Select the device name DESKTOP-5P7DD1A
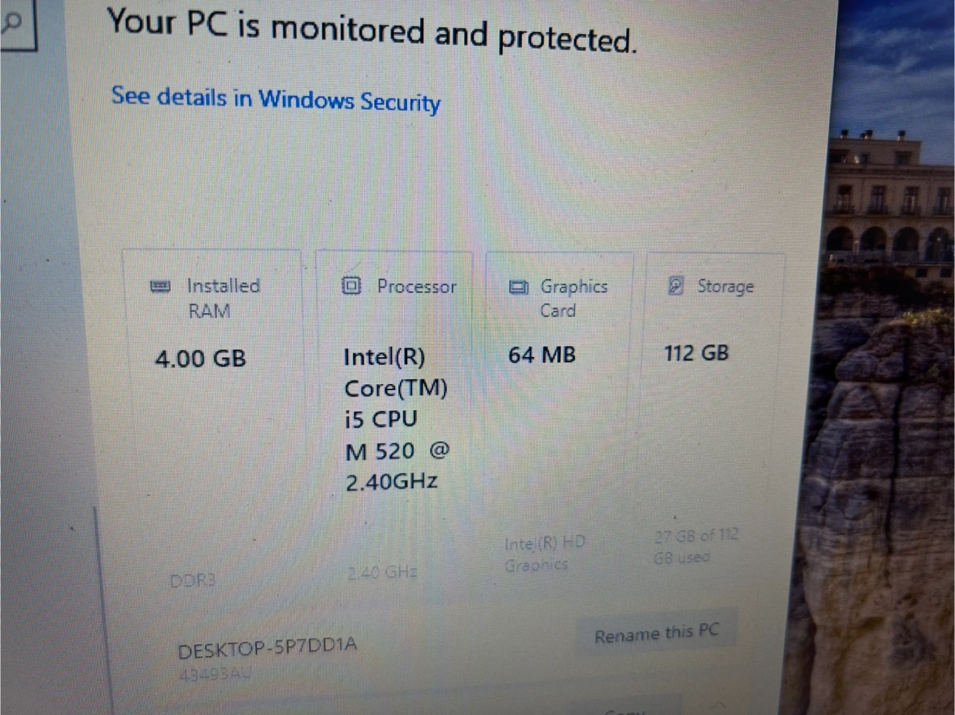The image size is (955, 715). (x=267, y=647)
